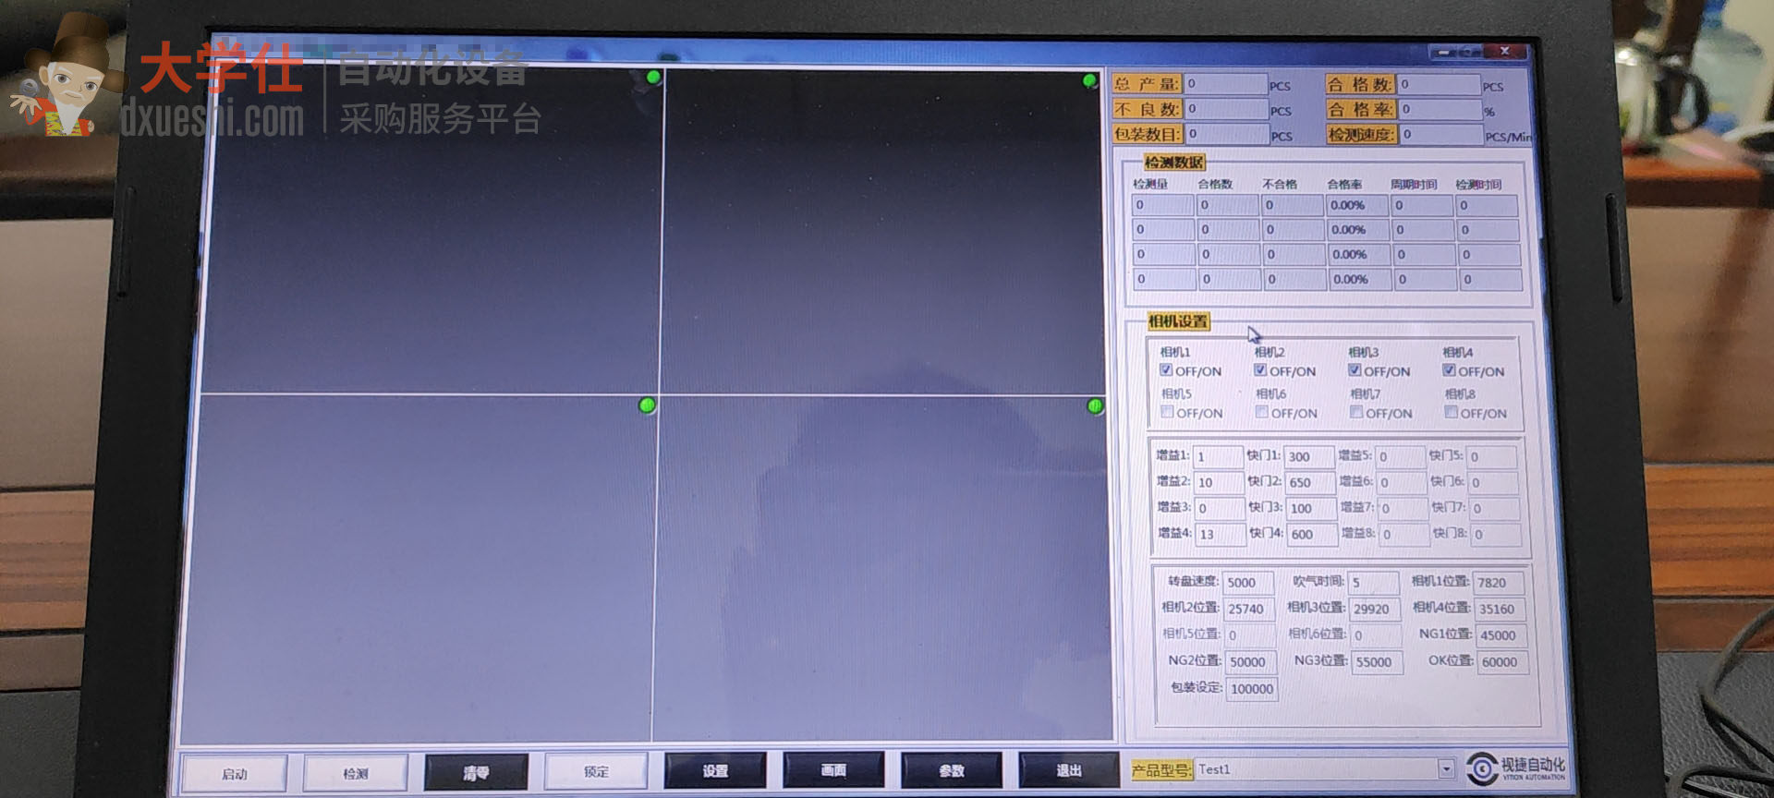
Task: Click the NG3位置 field showing 55000
Action: tap(1378, 662)
